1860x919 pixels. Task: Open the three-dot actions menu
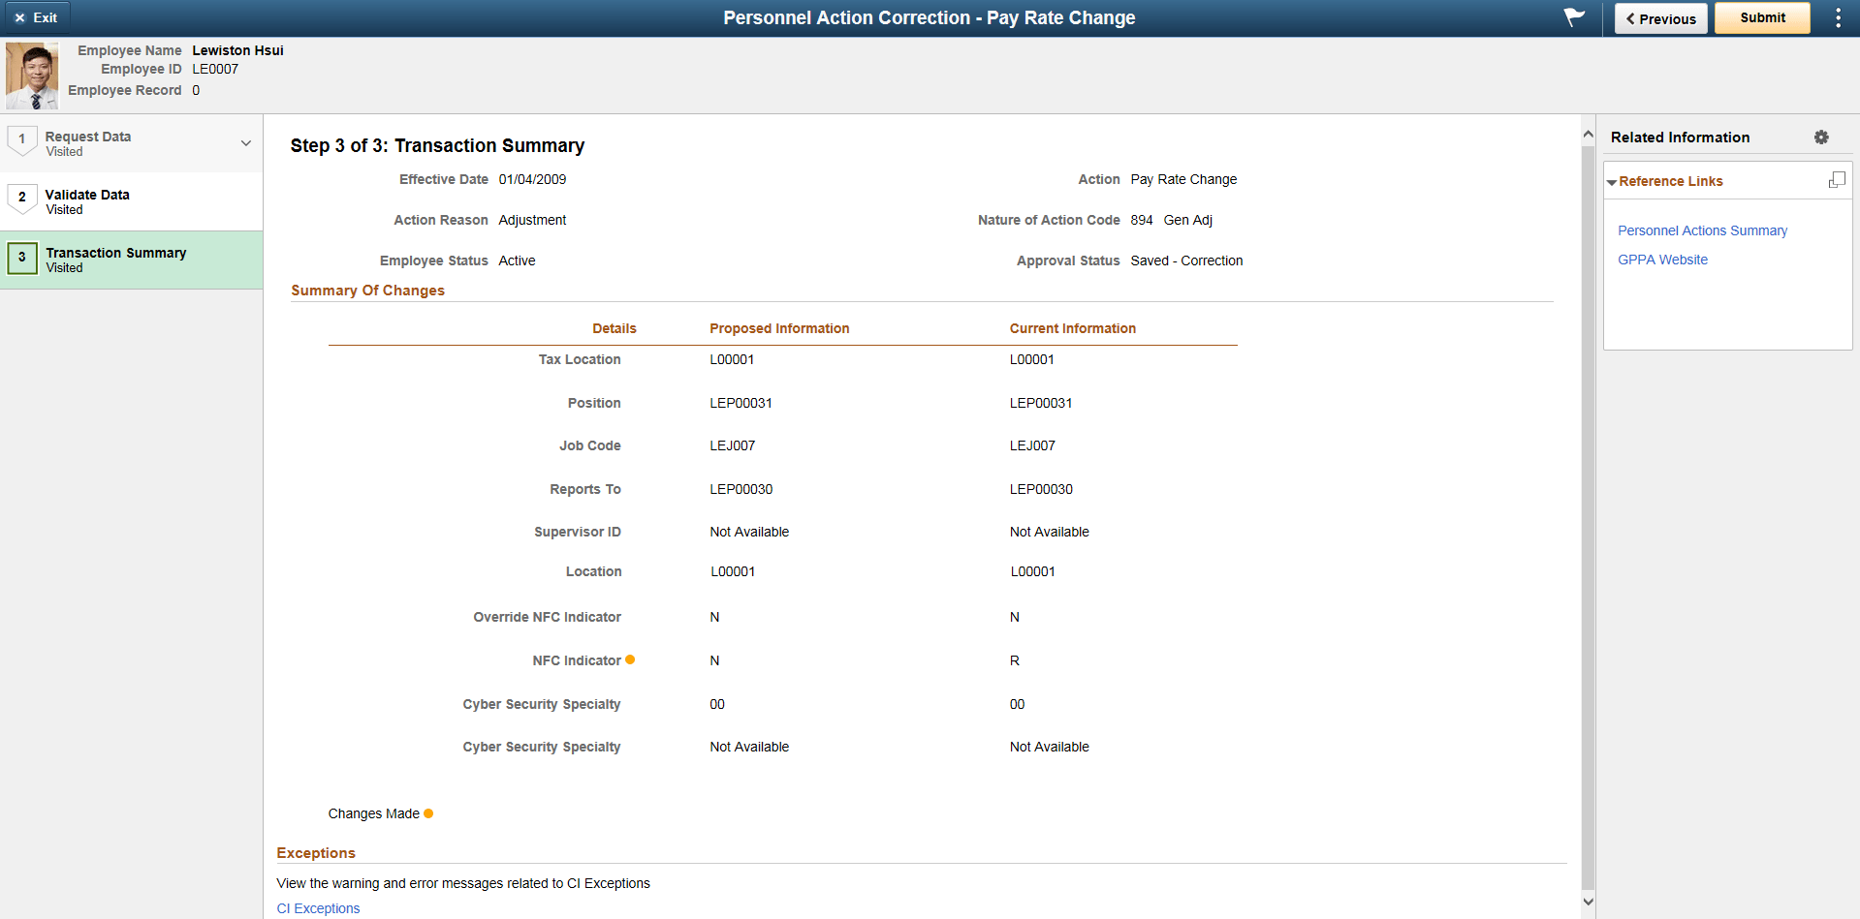(1838, 17)
